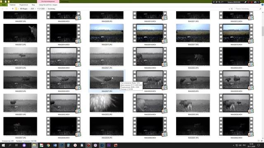Select video IMAG0020.MOV

64,56
